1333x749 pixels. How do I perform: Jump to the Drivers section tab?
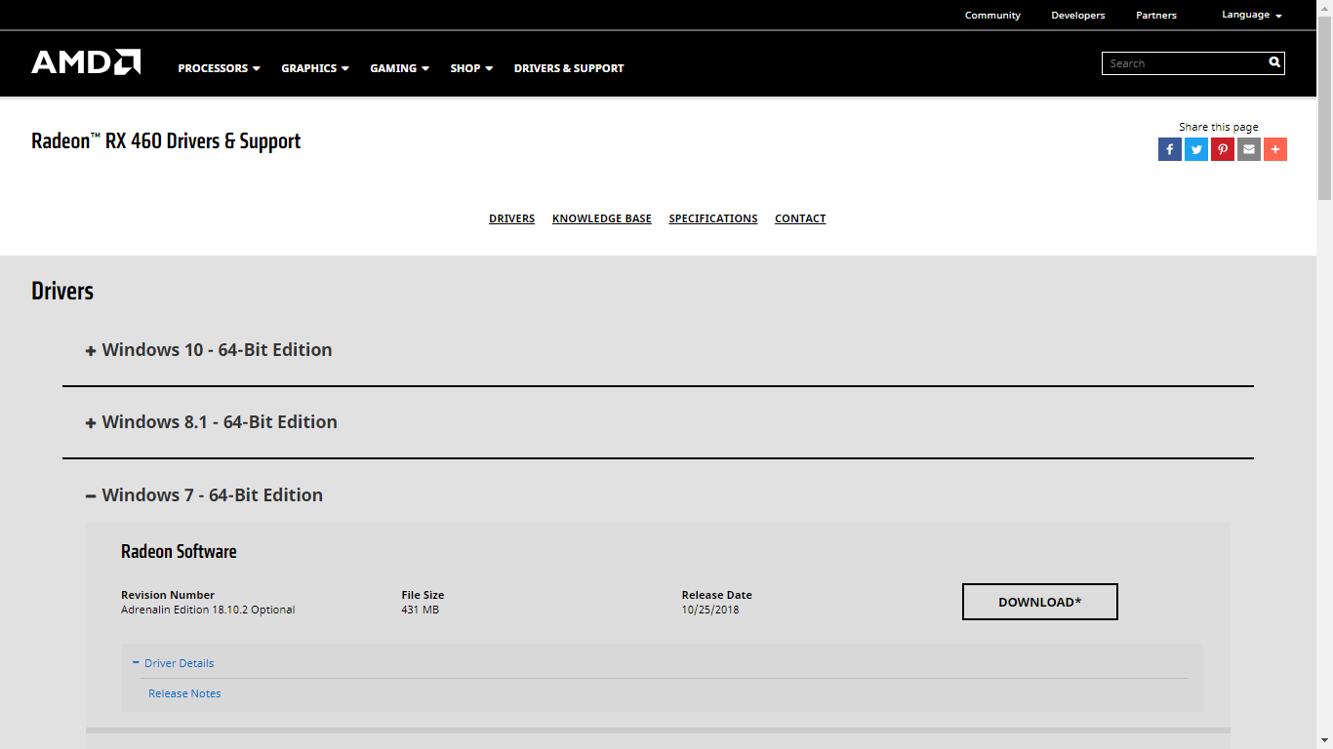(x=512, y=218)
